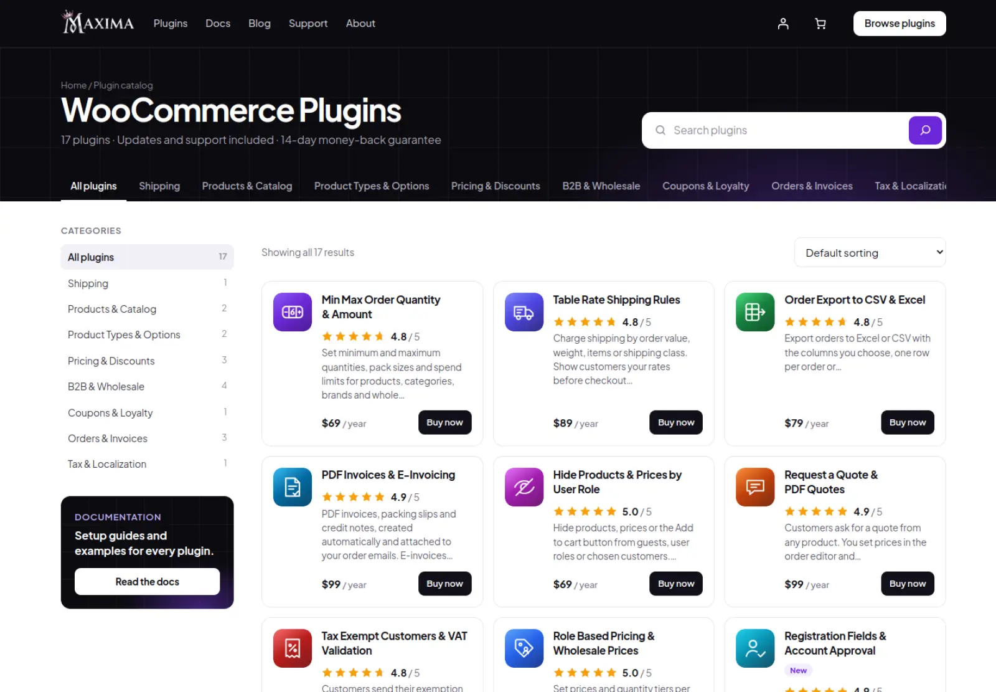Buy the Request a Quote plugin
Screen dimensions: 996x692
tap(908, 584)
